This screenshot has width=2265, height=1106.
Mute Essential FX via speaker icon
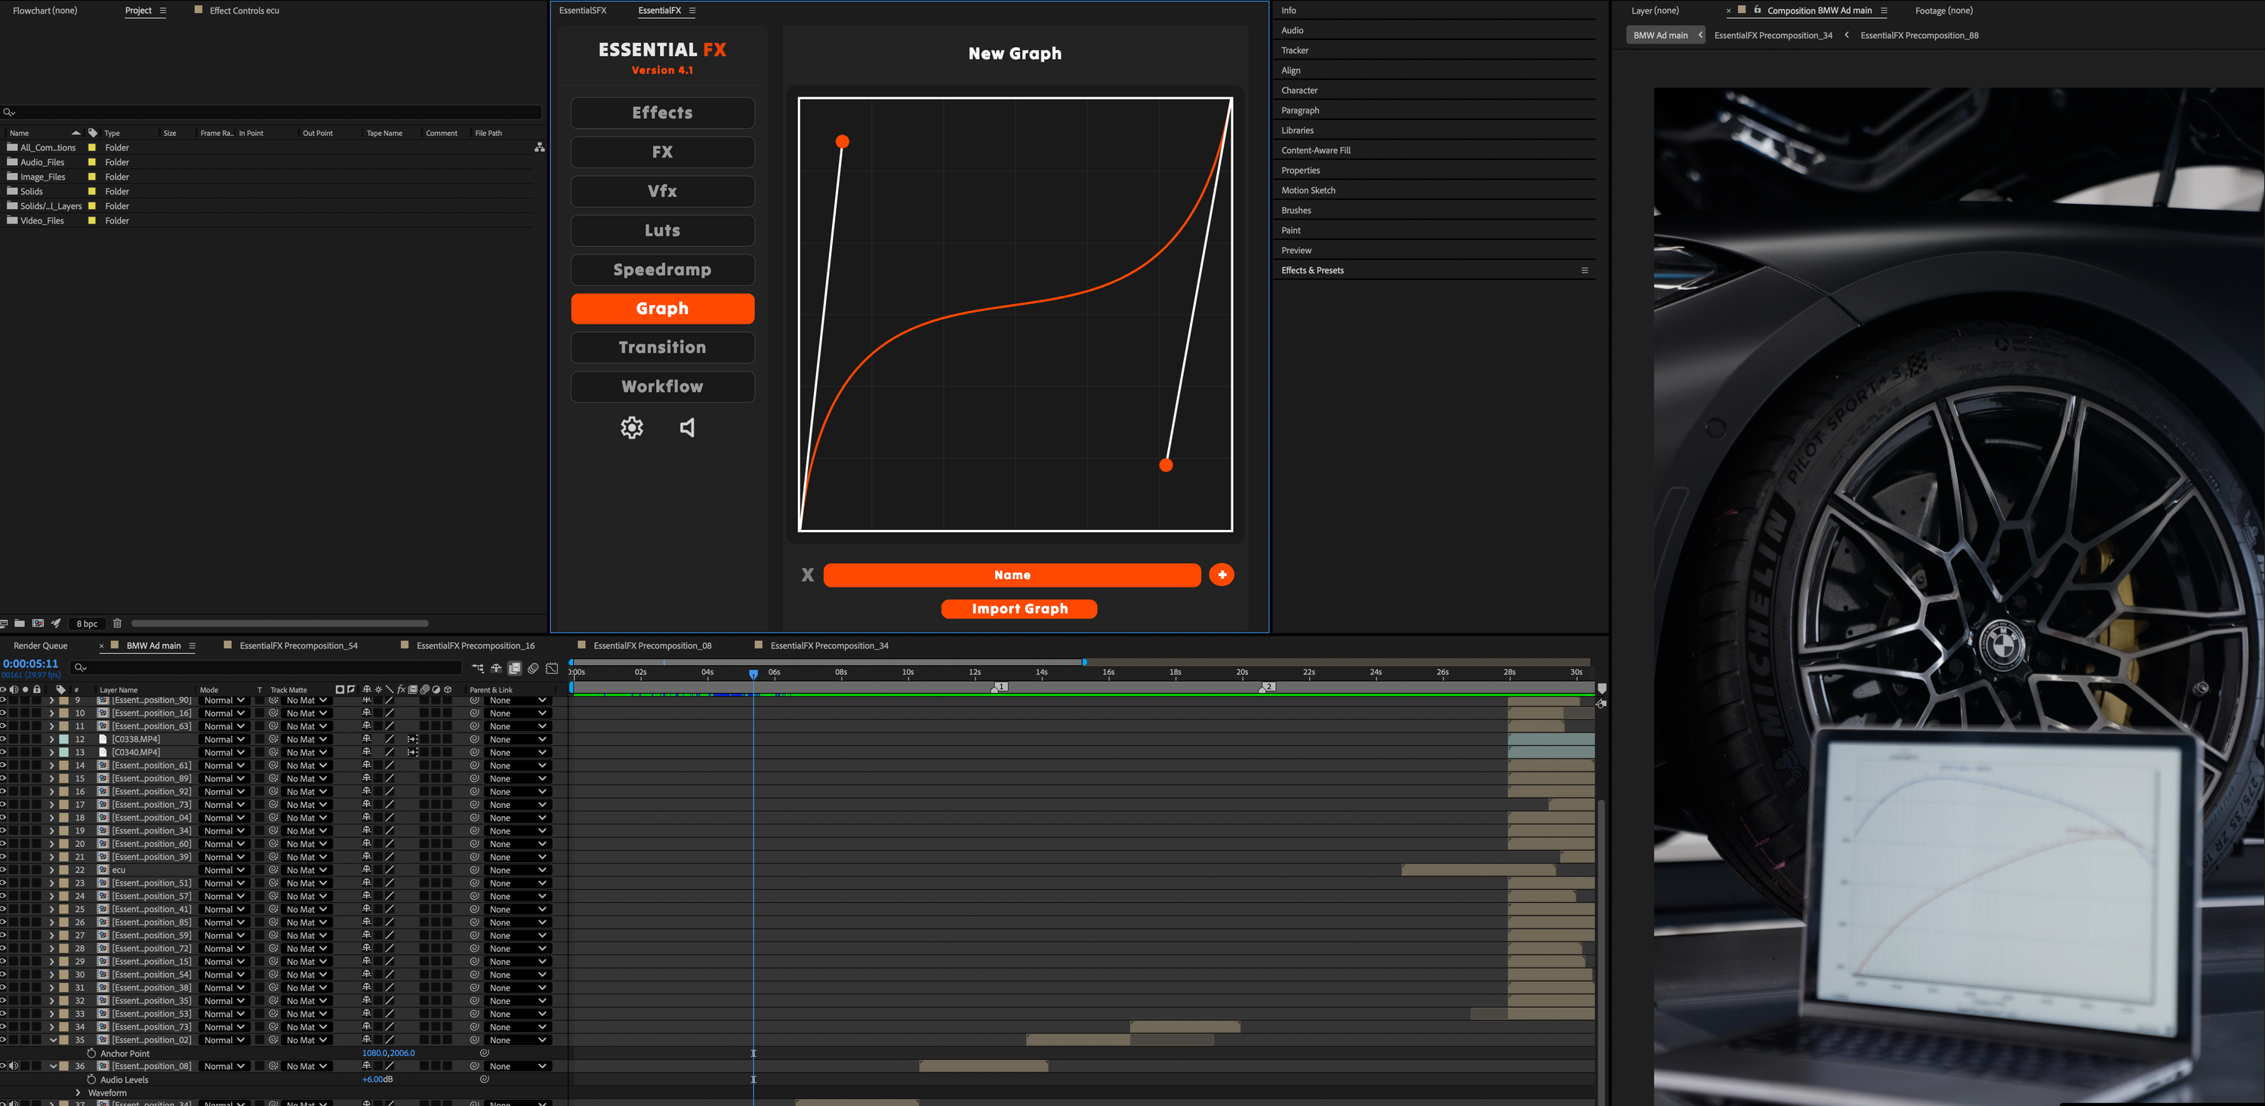688,428
